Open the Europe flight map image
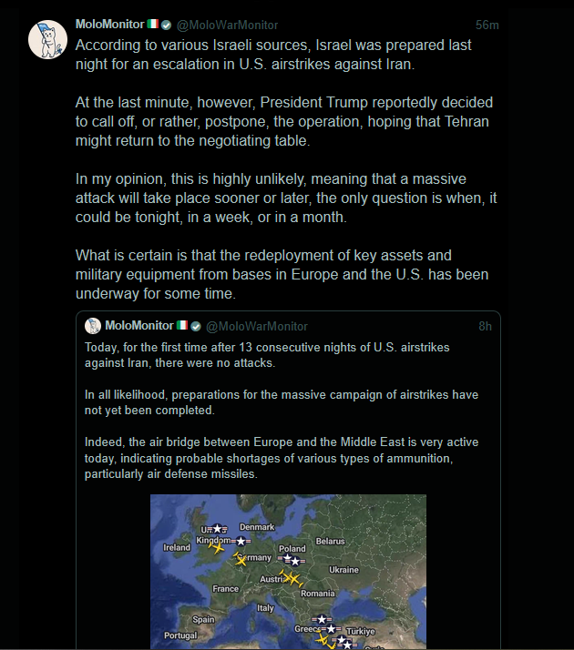The height and width of the screenshot is (650, 574). (288, 572)
